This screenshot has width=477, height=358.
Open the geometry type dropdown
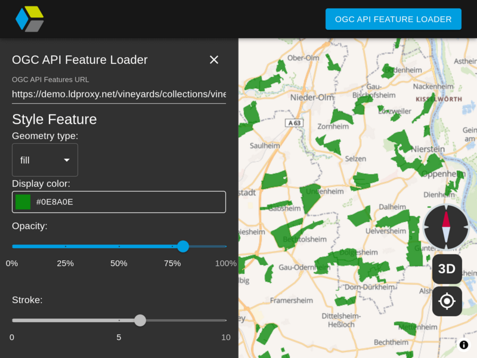45,159
